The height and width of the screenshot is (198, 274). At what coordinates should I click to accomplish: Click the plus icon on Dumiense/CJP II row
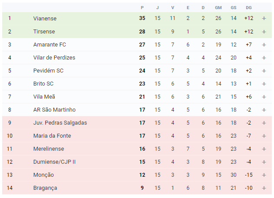coord(264,162)
